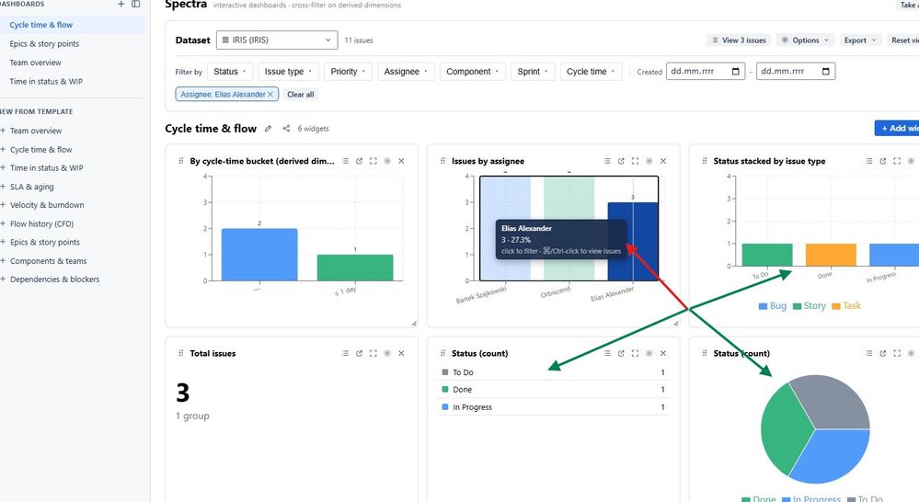
Task: Open the Cycle time filter dropdown
Action: tap(592, 72)
